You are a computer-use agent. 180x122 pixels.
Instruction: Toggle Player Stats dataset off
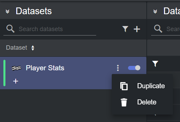coord(134,68)
